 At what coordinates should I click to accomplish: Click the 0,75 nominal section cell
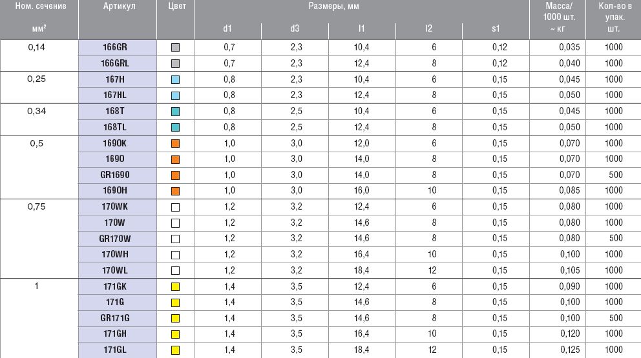click(x=36, y=206)
